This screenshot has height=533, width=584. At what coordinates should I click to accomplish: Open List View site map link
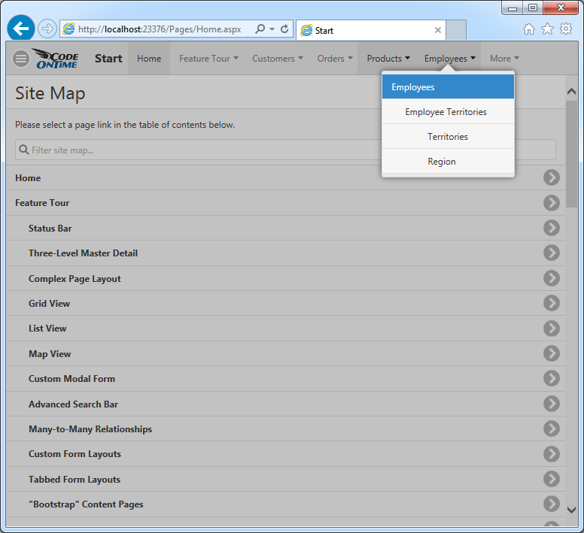click(x=47, y=329)
